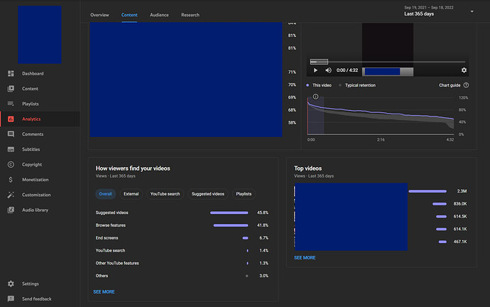Image resolution: width=490 pixels, height=307 pixels.
Task: Click SEE MORE under Top videos
Action: point(305,258)
